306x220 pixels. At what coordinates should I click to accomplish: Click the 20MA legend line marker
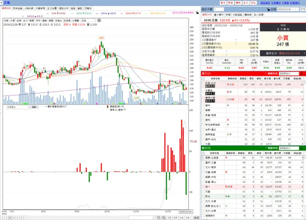coord(97,13)
